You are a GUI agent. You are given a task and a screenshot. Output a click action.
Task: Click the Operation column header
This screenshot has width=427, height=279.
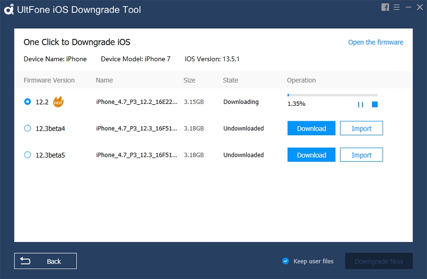click(x=301, y=80)
